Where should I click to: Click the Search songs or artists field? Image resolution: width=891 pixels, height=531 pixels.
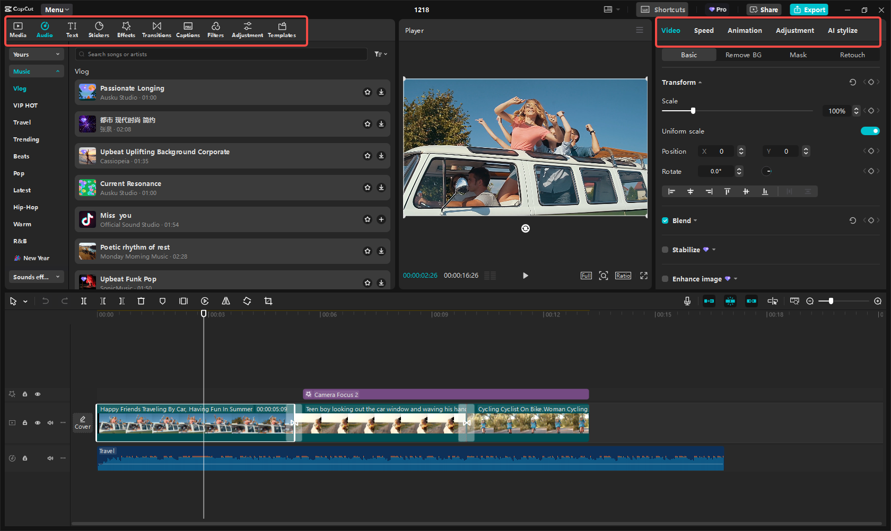(221, 54)
